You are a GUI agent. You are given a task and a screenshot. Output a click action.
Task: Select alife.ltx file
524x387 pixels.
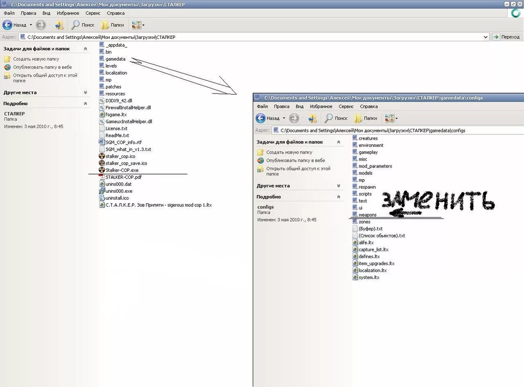tap(363, 243)
